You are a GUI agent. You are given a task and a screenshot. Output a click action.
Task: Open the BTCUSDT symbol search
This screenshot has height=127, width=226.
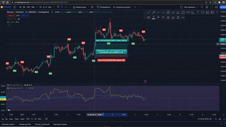[6, 7]
